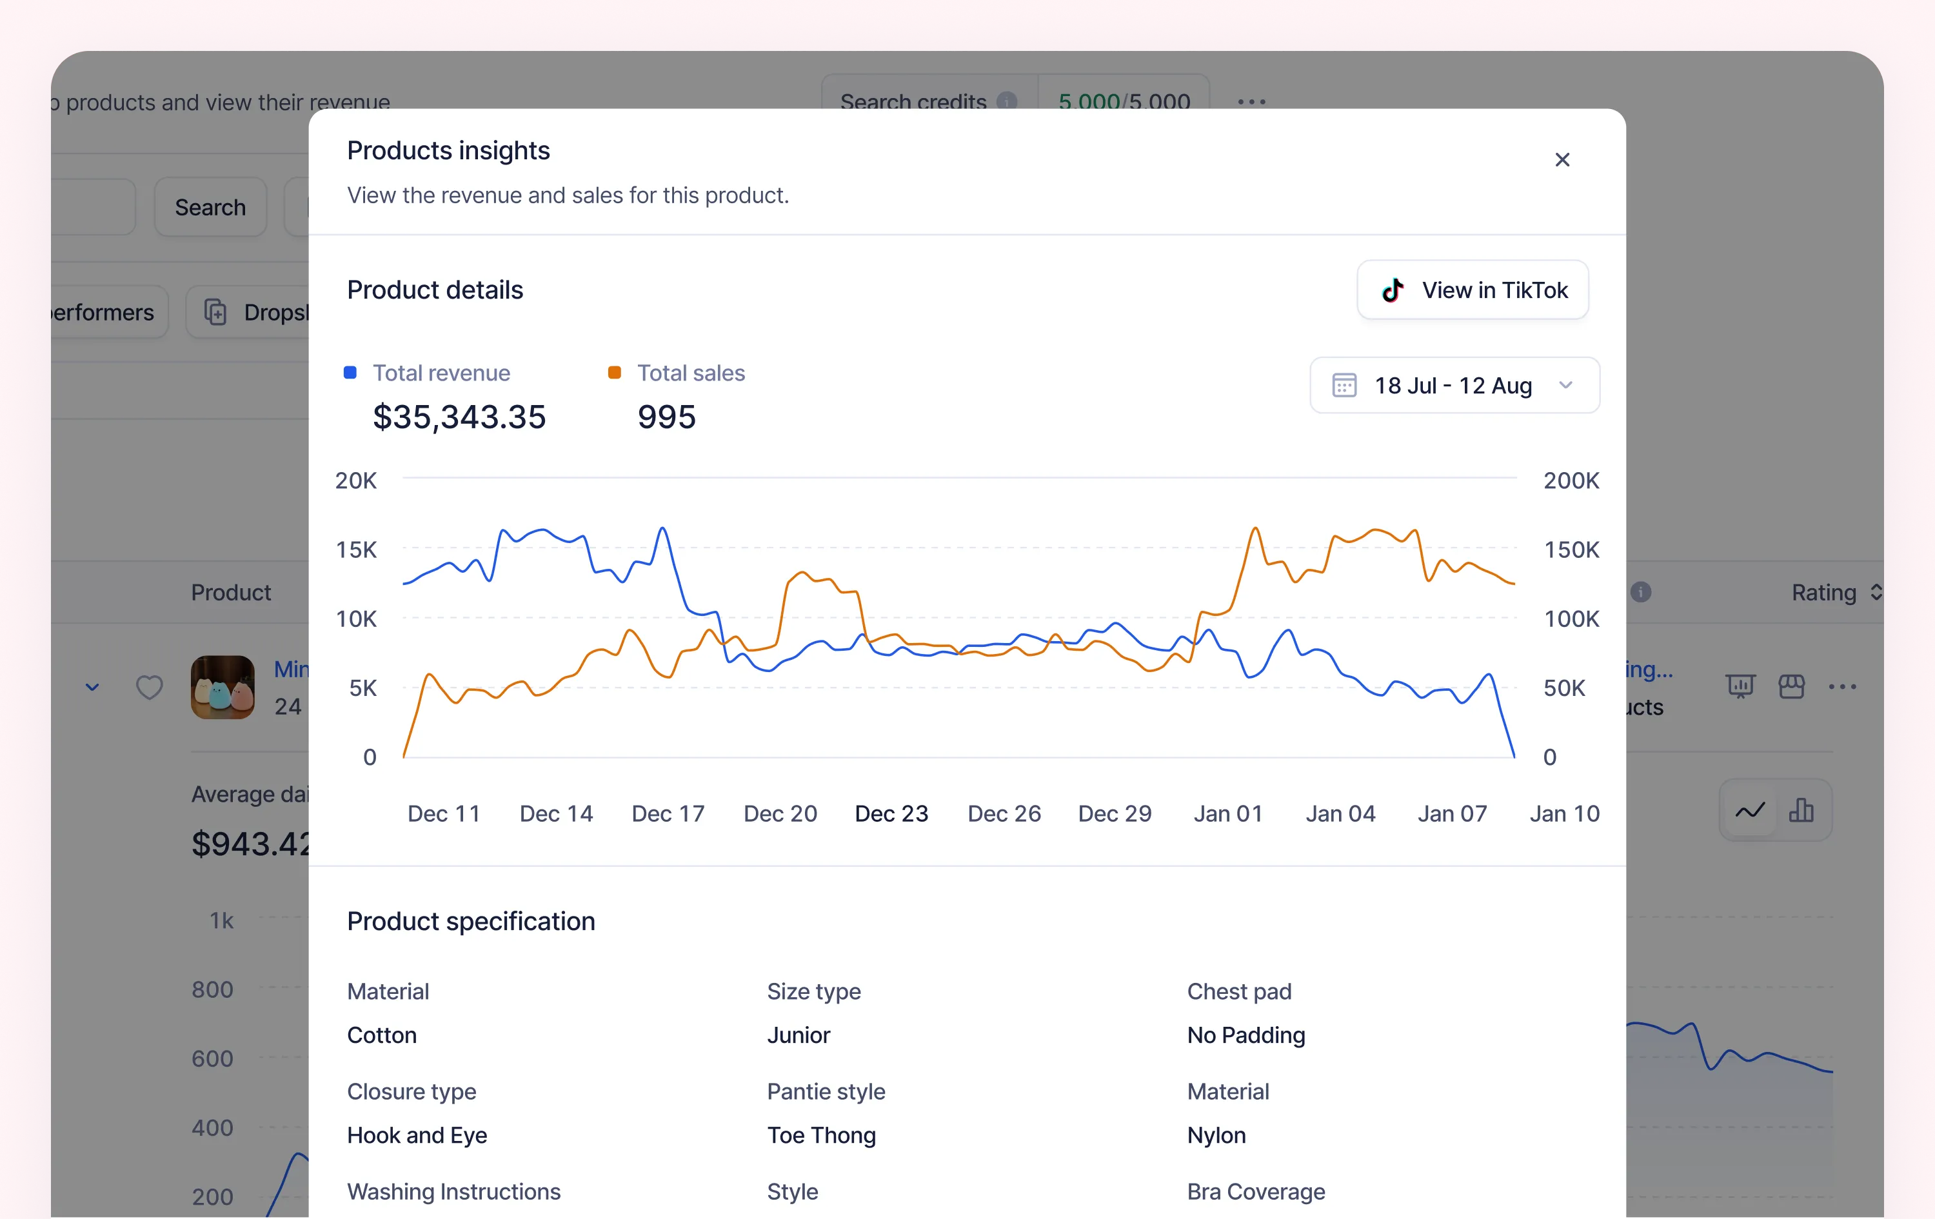
Task: Click the Cotton material value
Action: pyautogui.click(x=382, y=1036)
